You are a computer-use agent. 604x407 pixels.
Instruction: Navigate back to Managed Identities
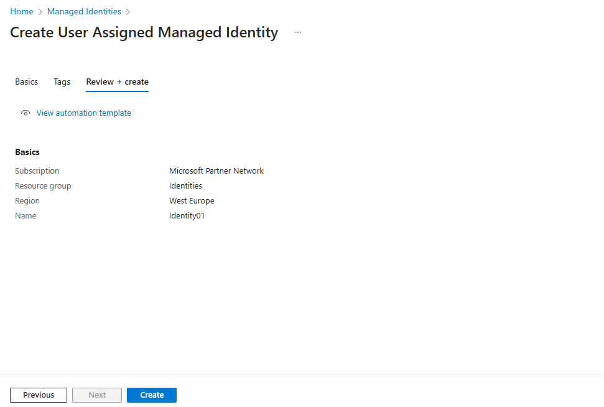pyautogui.click(x=84, y=12)
